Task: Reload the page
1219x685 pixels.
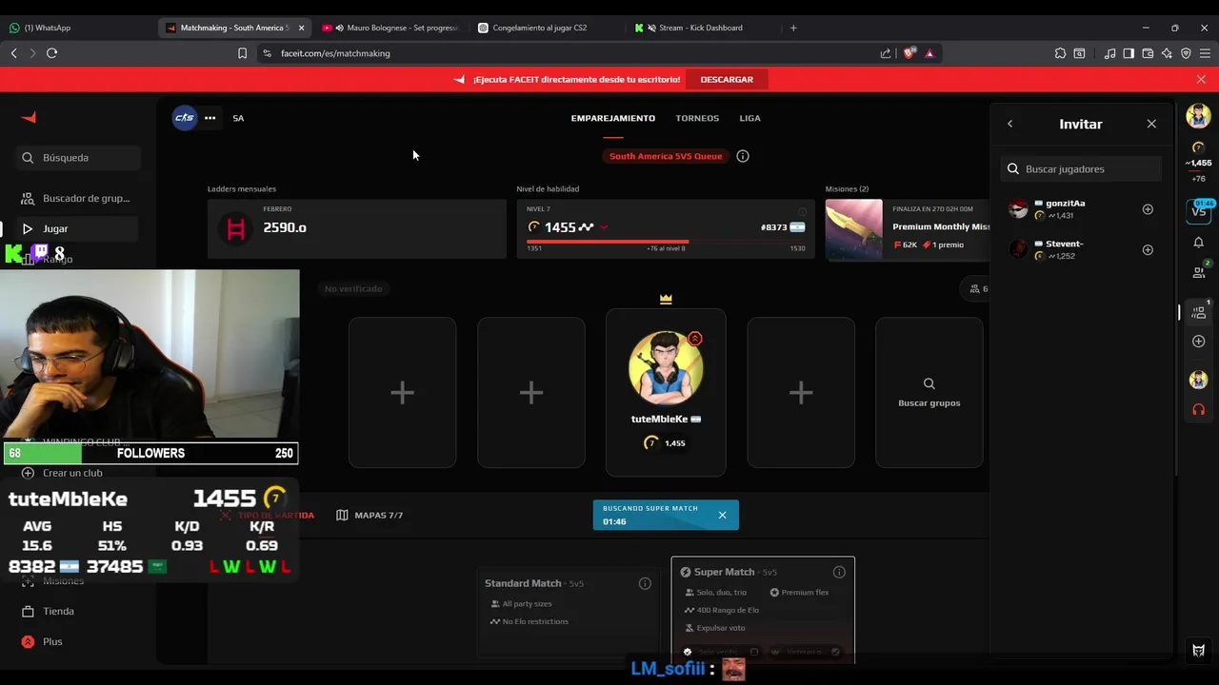Action: [x=51, y=53]
